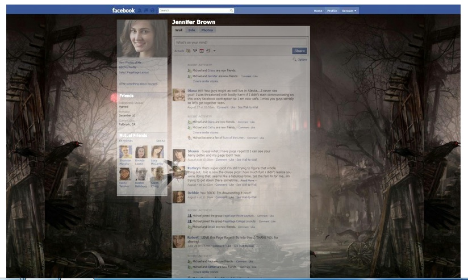The image size is (468, 280).
Task: Open more attach options dropdown arrow
Action: 214,51
